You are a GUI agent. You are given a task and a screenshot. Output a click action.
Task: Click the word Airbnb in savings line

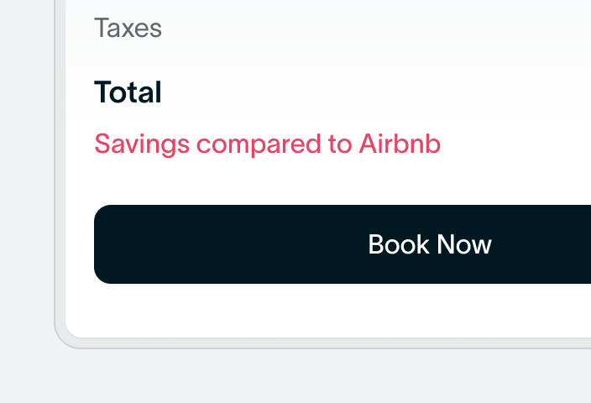[x=400, y=144]
